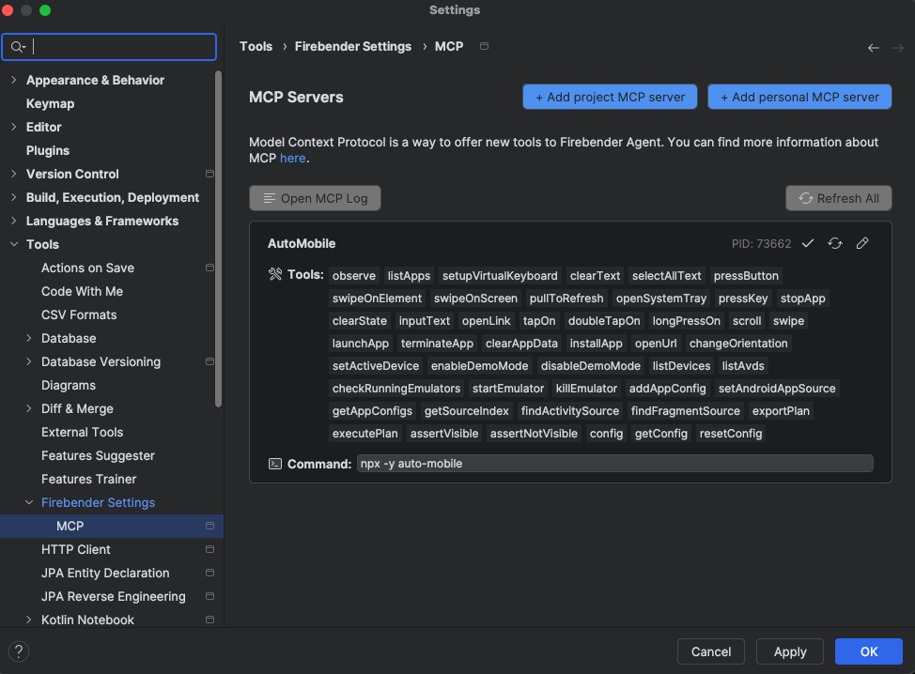
Task: Expand the Version Control section
Action: point(14,174)
